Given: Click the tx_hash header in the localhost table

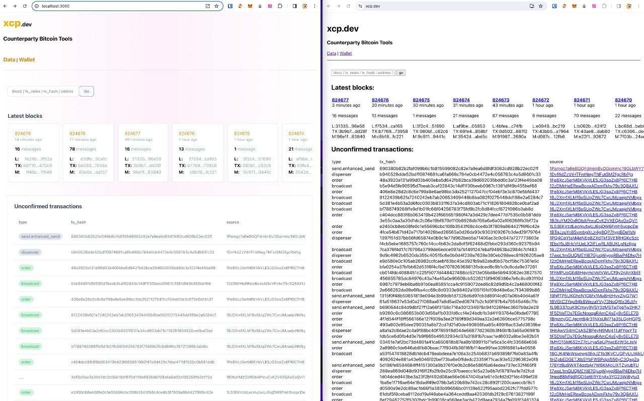Looking at the screenshot, I should click(78, 222).
